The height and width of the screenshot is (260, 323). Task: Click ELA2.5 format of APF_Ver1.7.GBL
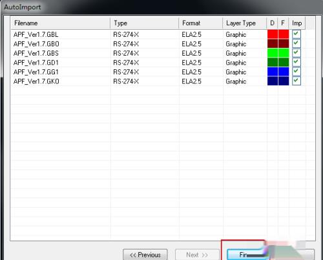(x=191, y=34)
